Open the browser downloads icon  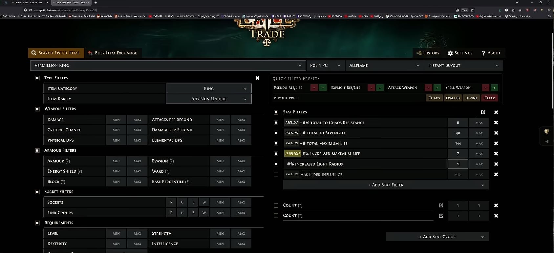point(500,10)
